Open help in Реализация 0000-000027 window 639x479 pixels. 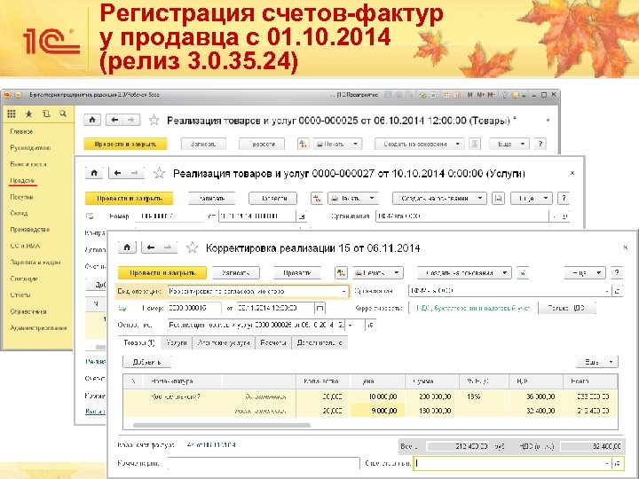(x=564, y=199)
